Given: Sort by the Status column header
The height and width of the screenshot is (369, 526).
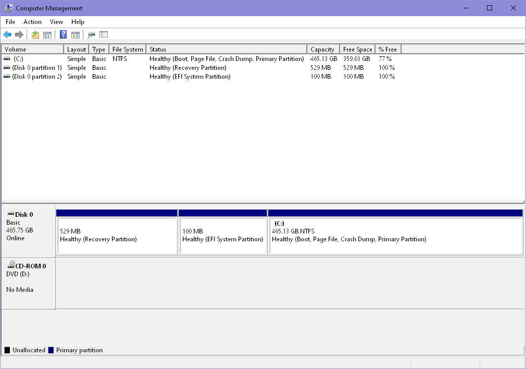Looking at the screenshot, I should pos(227,50).
